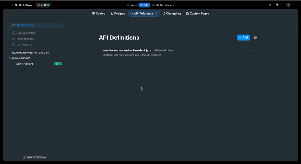Open API Reference tab options dots

tap(156, 14)
